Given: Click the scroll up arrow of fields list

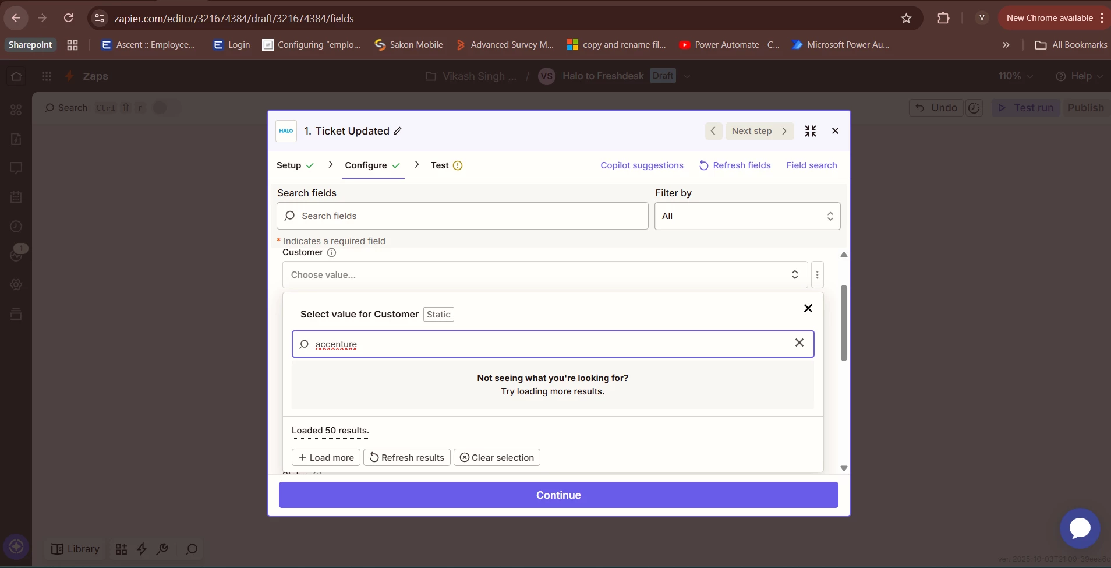Looking at the screenshot, I should coord(844,255).
